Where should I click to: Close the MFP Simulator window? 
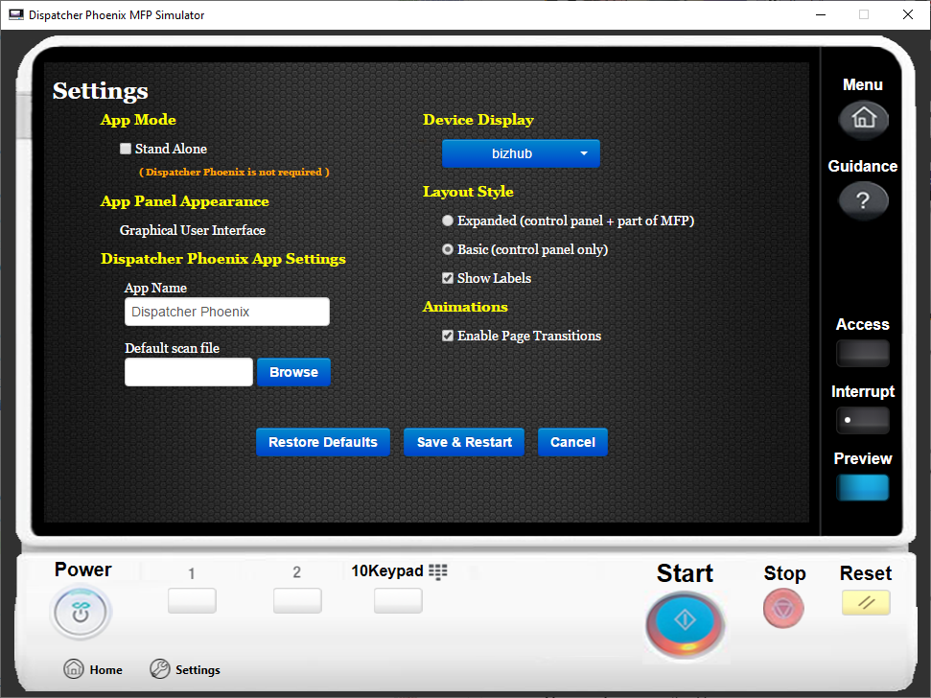point(908,14)
